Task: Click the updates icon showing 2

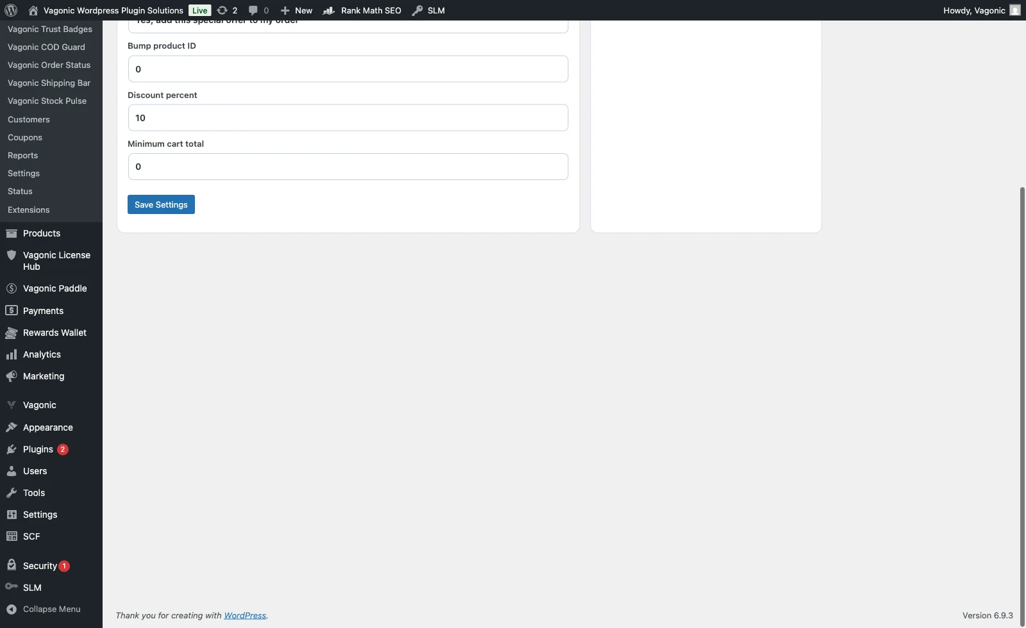Action: click(223, 10)
